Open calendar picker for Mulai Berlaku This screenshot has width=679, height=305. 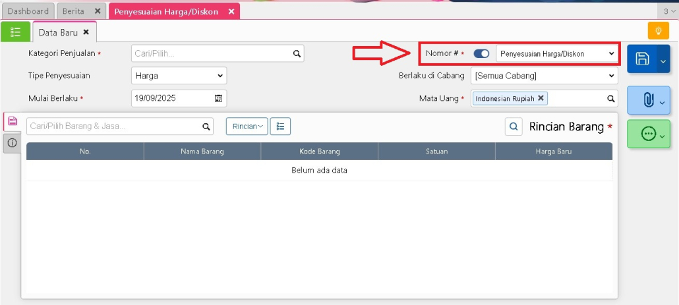(x=218, y=99)
